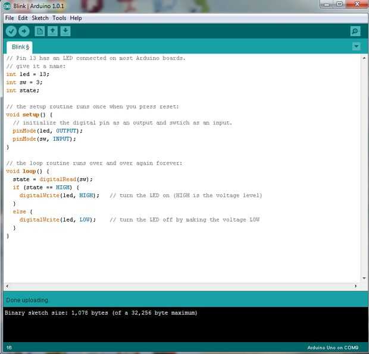Screen dimensions: 369x354
Task: Click 'if (state == HIGH) {' line
Action: 46,188
